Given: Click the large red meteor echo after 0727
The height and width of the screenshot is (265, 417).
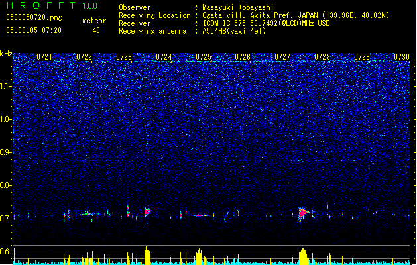Looking at the screenshot, I should point(303,213).
